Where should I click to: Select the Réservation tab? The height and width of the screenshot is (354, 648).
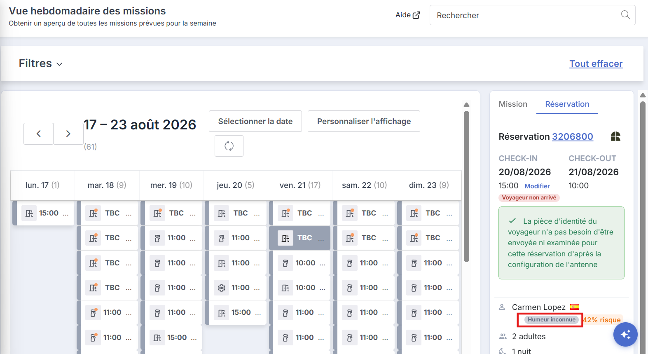pyautogui.click(x=567, y=104)
